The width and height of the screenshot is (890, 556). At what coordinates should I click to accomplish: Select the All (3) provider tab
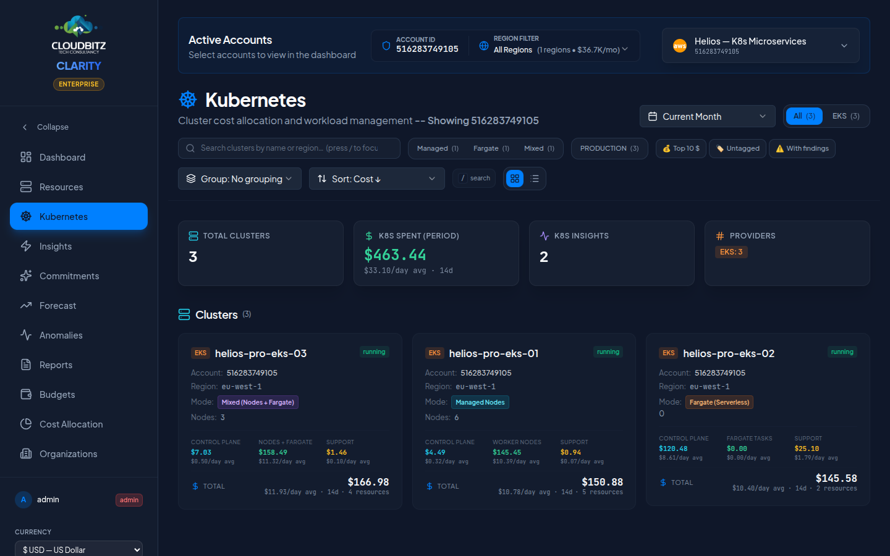804,116
